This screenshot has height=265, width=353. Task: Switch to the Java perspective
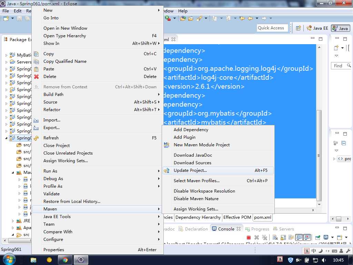tap(341, 28)
